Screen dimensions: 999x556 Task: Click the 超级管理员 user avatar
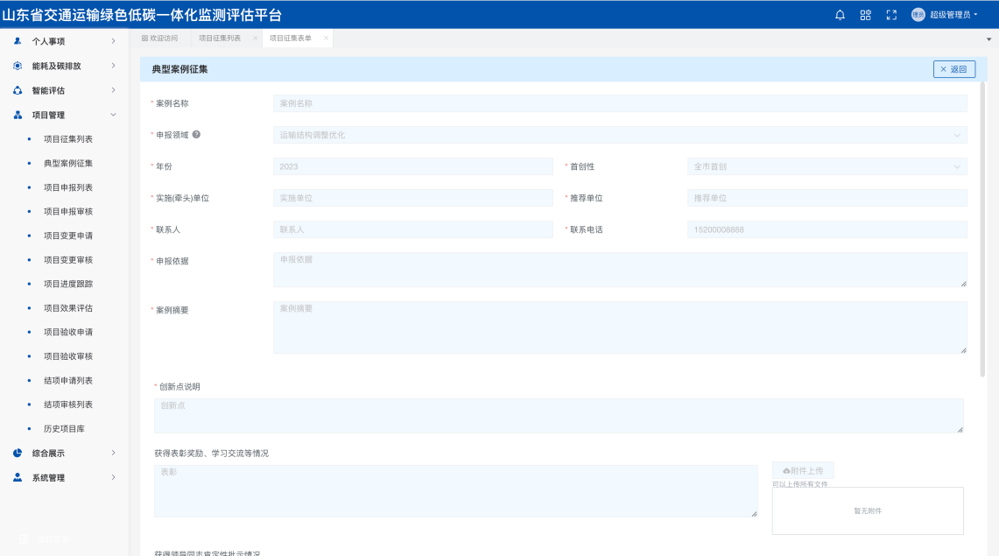[x=918, y=15]
